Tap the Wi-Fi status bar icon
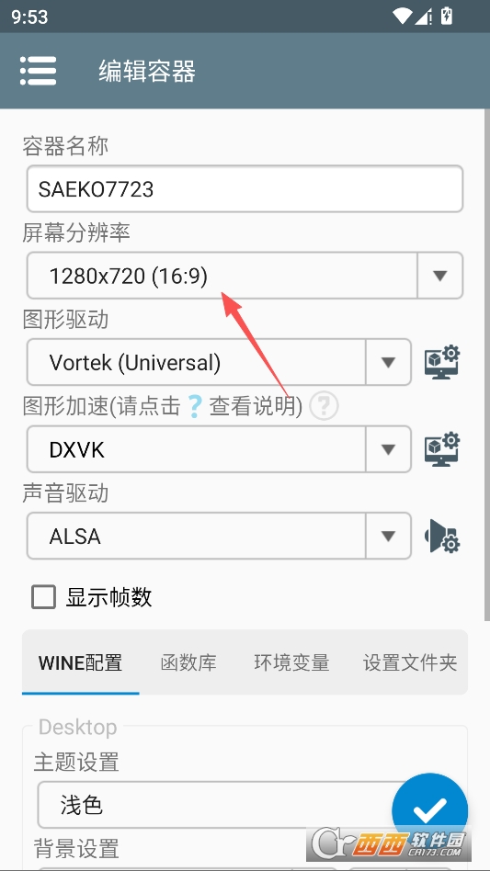Viewport: 490px width, 871px height. 402,17
